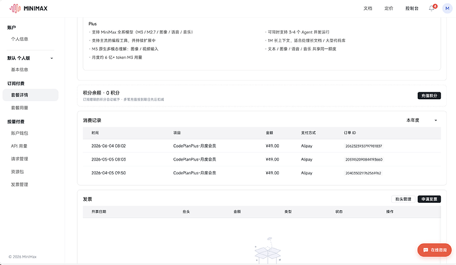Click the 消费记录 section title
The width and height of the screenshot is (456, 265).
tap(92, 120)
